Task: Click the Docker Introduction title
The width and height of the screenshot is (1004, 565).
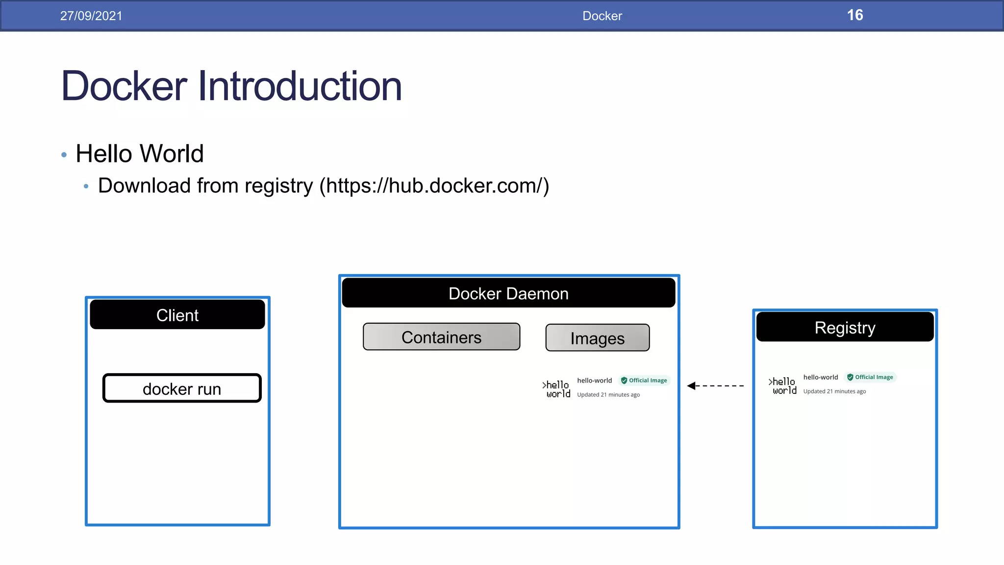Action: [231, 86]
